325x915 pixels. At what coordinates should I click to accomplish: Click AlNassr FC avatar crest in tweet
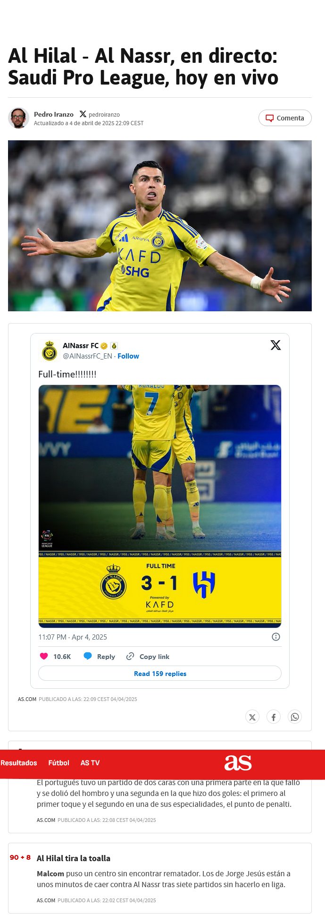click(50, 351)
